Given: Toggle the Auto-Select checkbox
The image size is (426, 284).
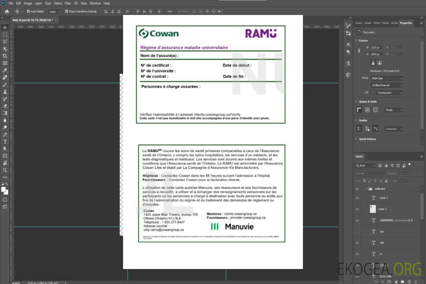Looking at the screenshot, I should 28,11.
